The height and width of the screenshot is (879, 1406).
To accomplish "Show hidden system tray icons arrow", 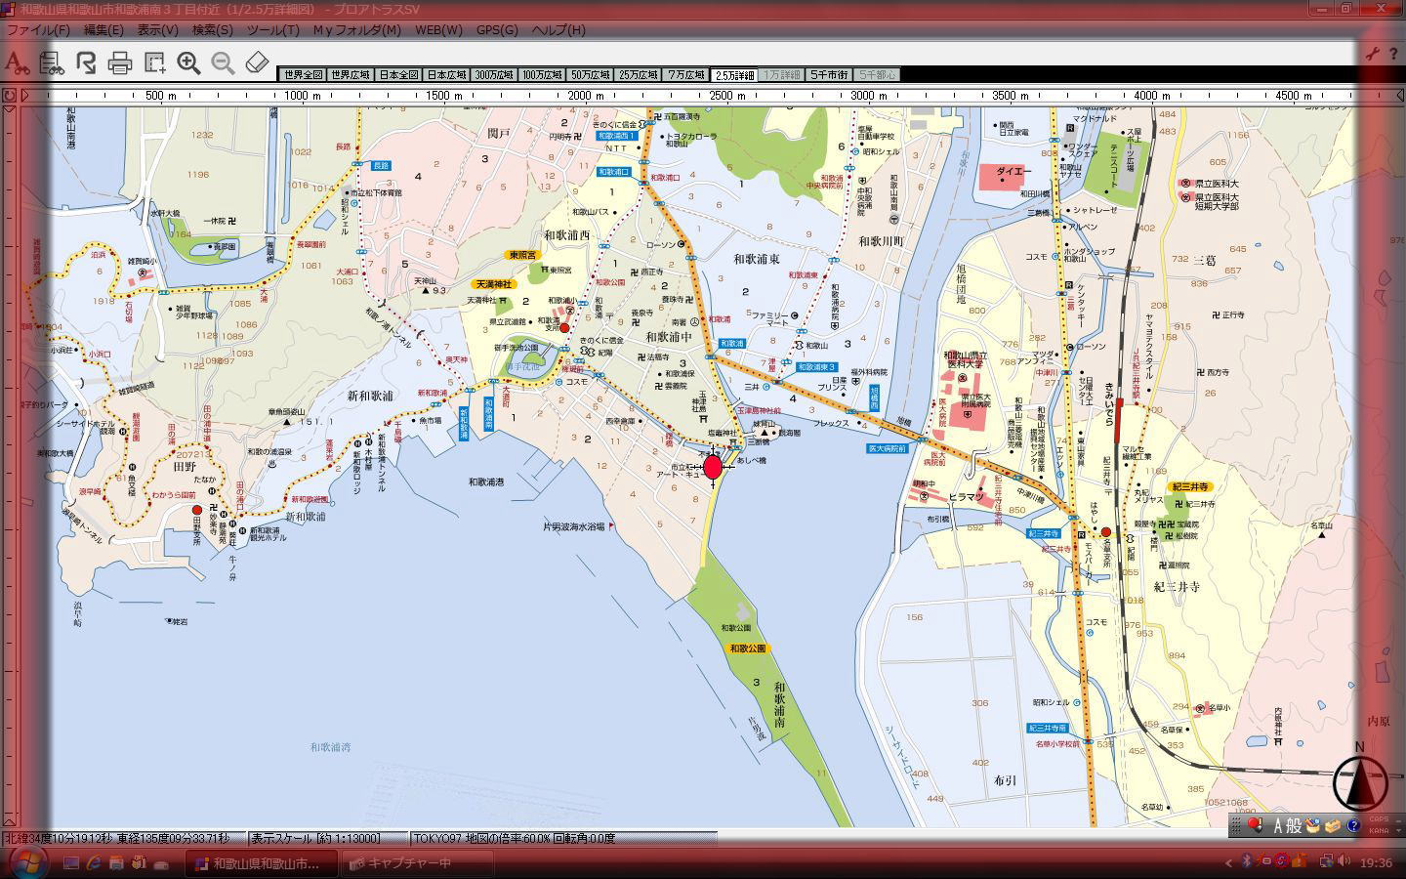I will (x=1228, y=862).
